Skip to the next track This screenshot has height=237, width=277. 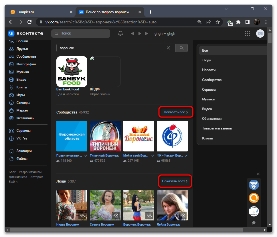click(147, 33)
